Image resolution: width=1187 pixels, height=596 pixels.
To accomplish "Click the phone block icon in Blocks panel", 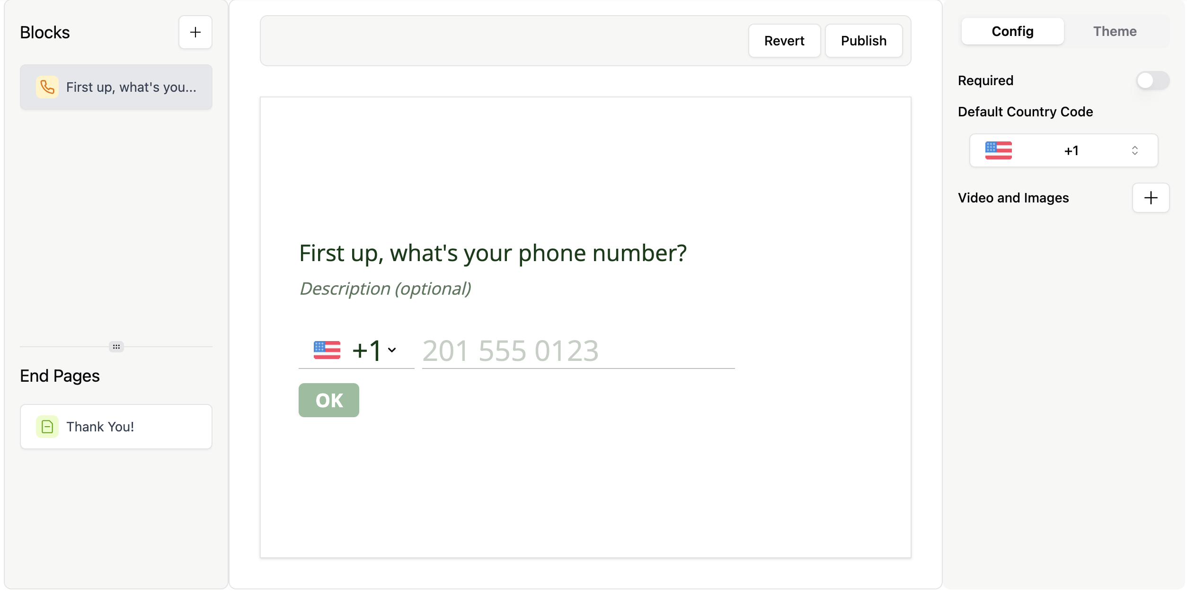I will (46, 87).
